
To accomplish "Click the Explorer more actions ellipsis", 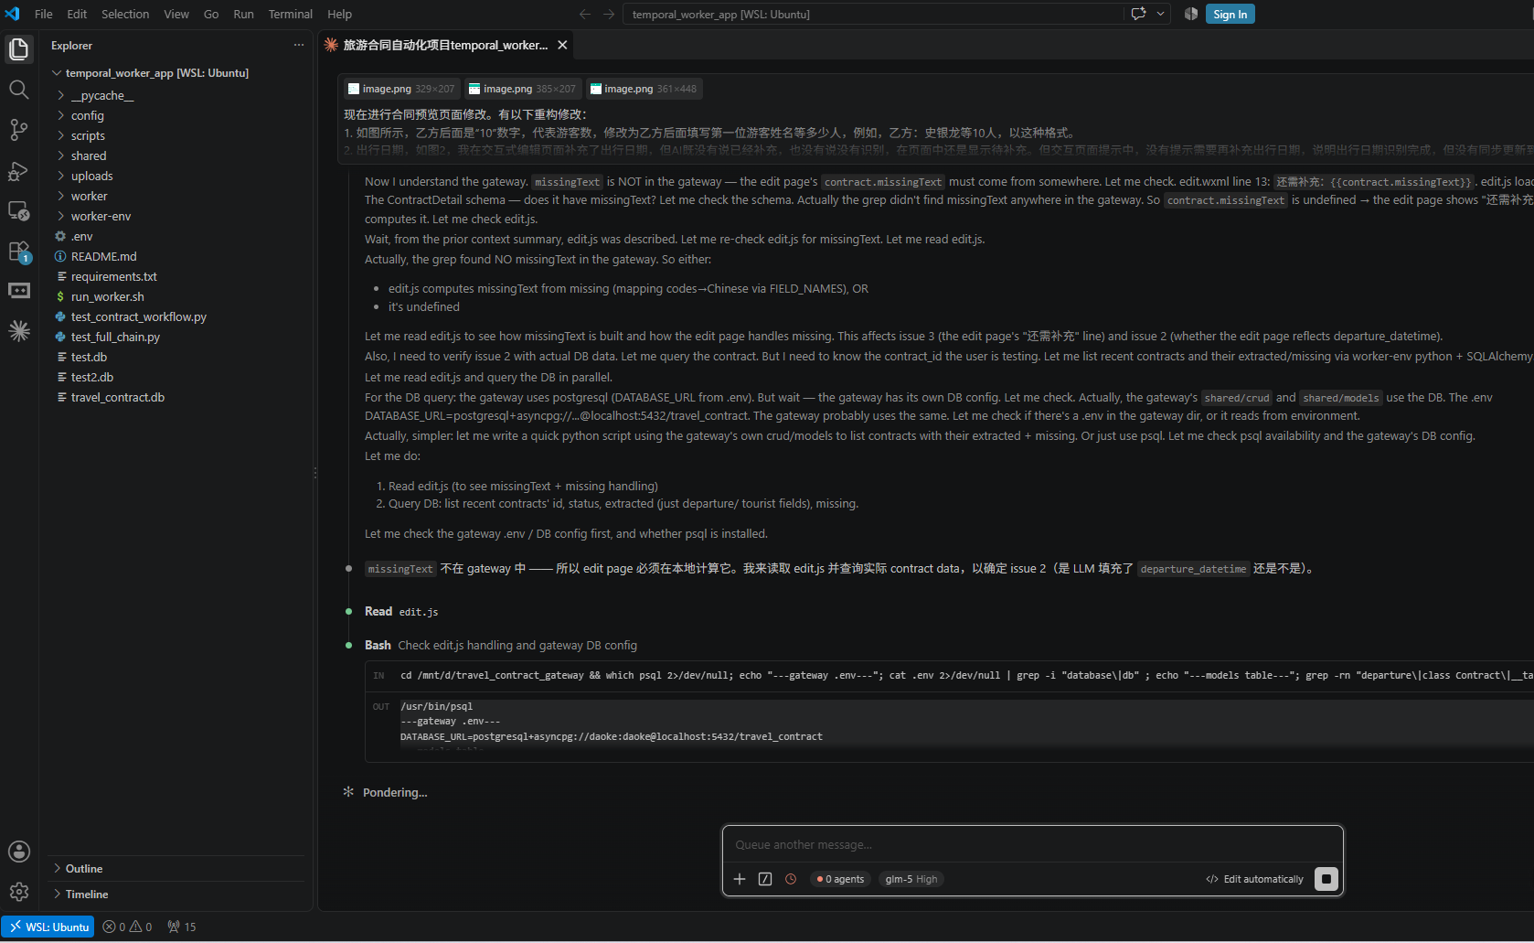I will (x=299, y=45).
